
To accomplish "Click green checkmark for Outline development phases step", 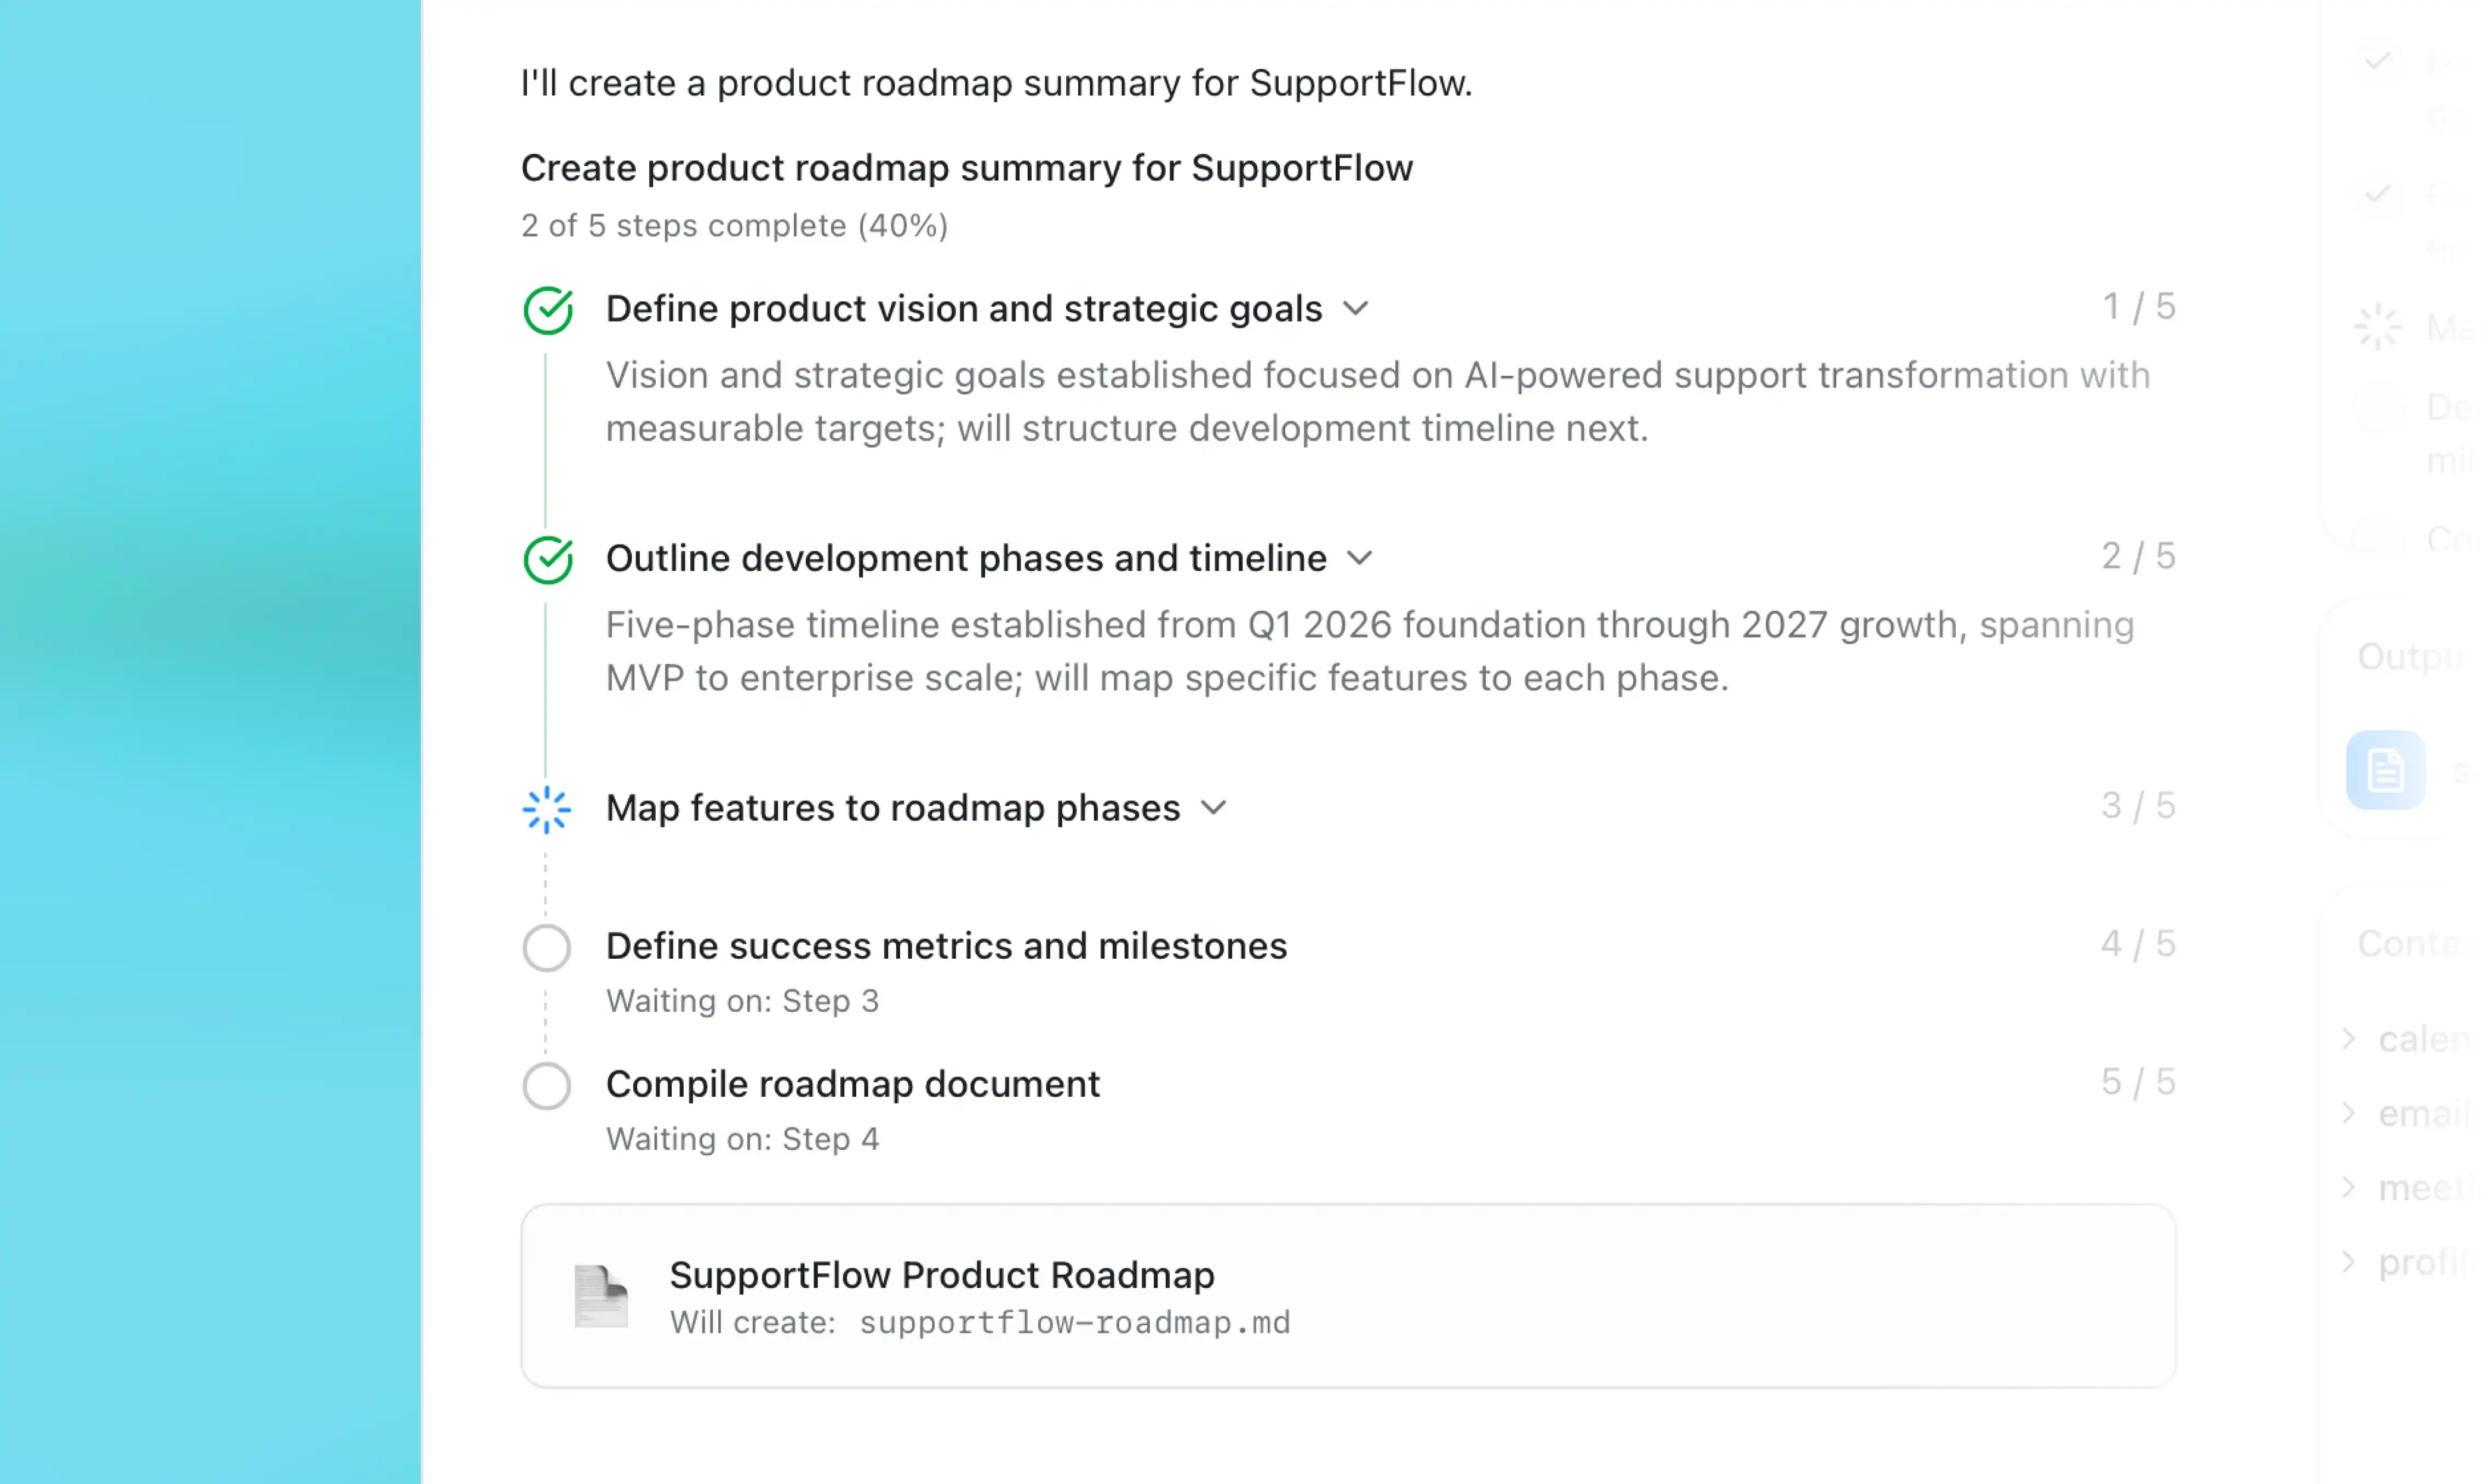I will click(547, 559).
